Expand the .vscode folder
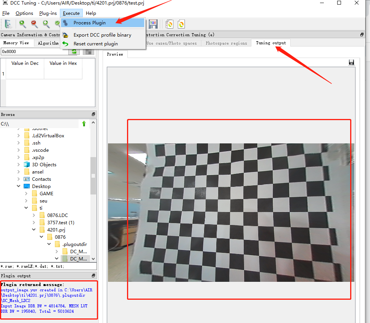The image size is (370, 323). 19,150
